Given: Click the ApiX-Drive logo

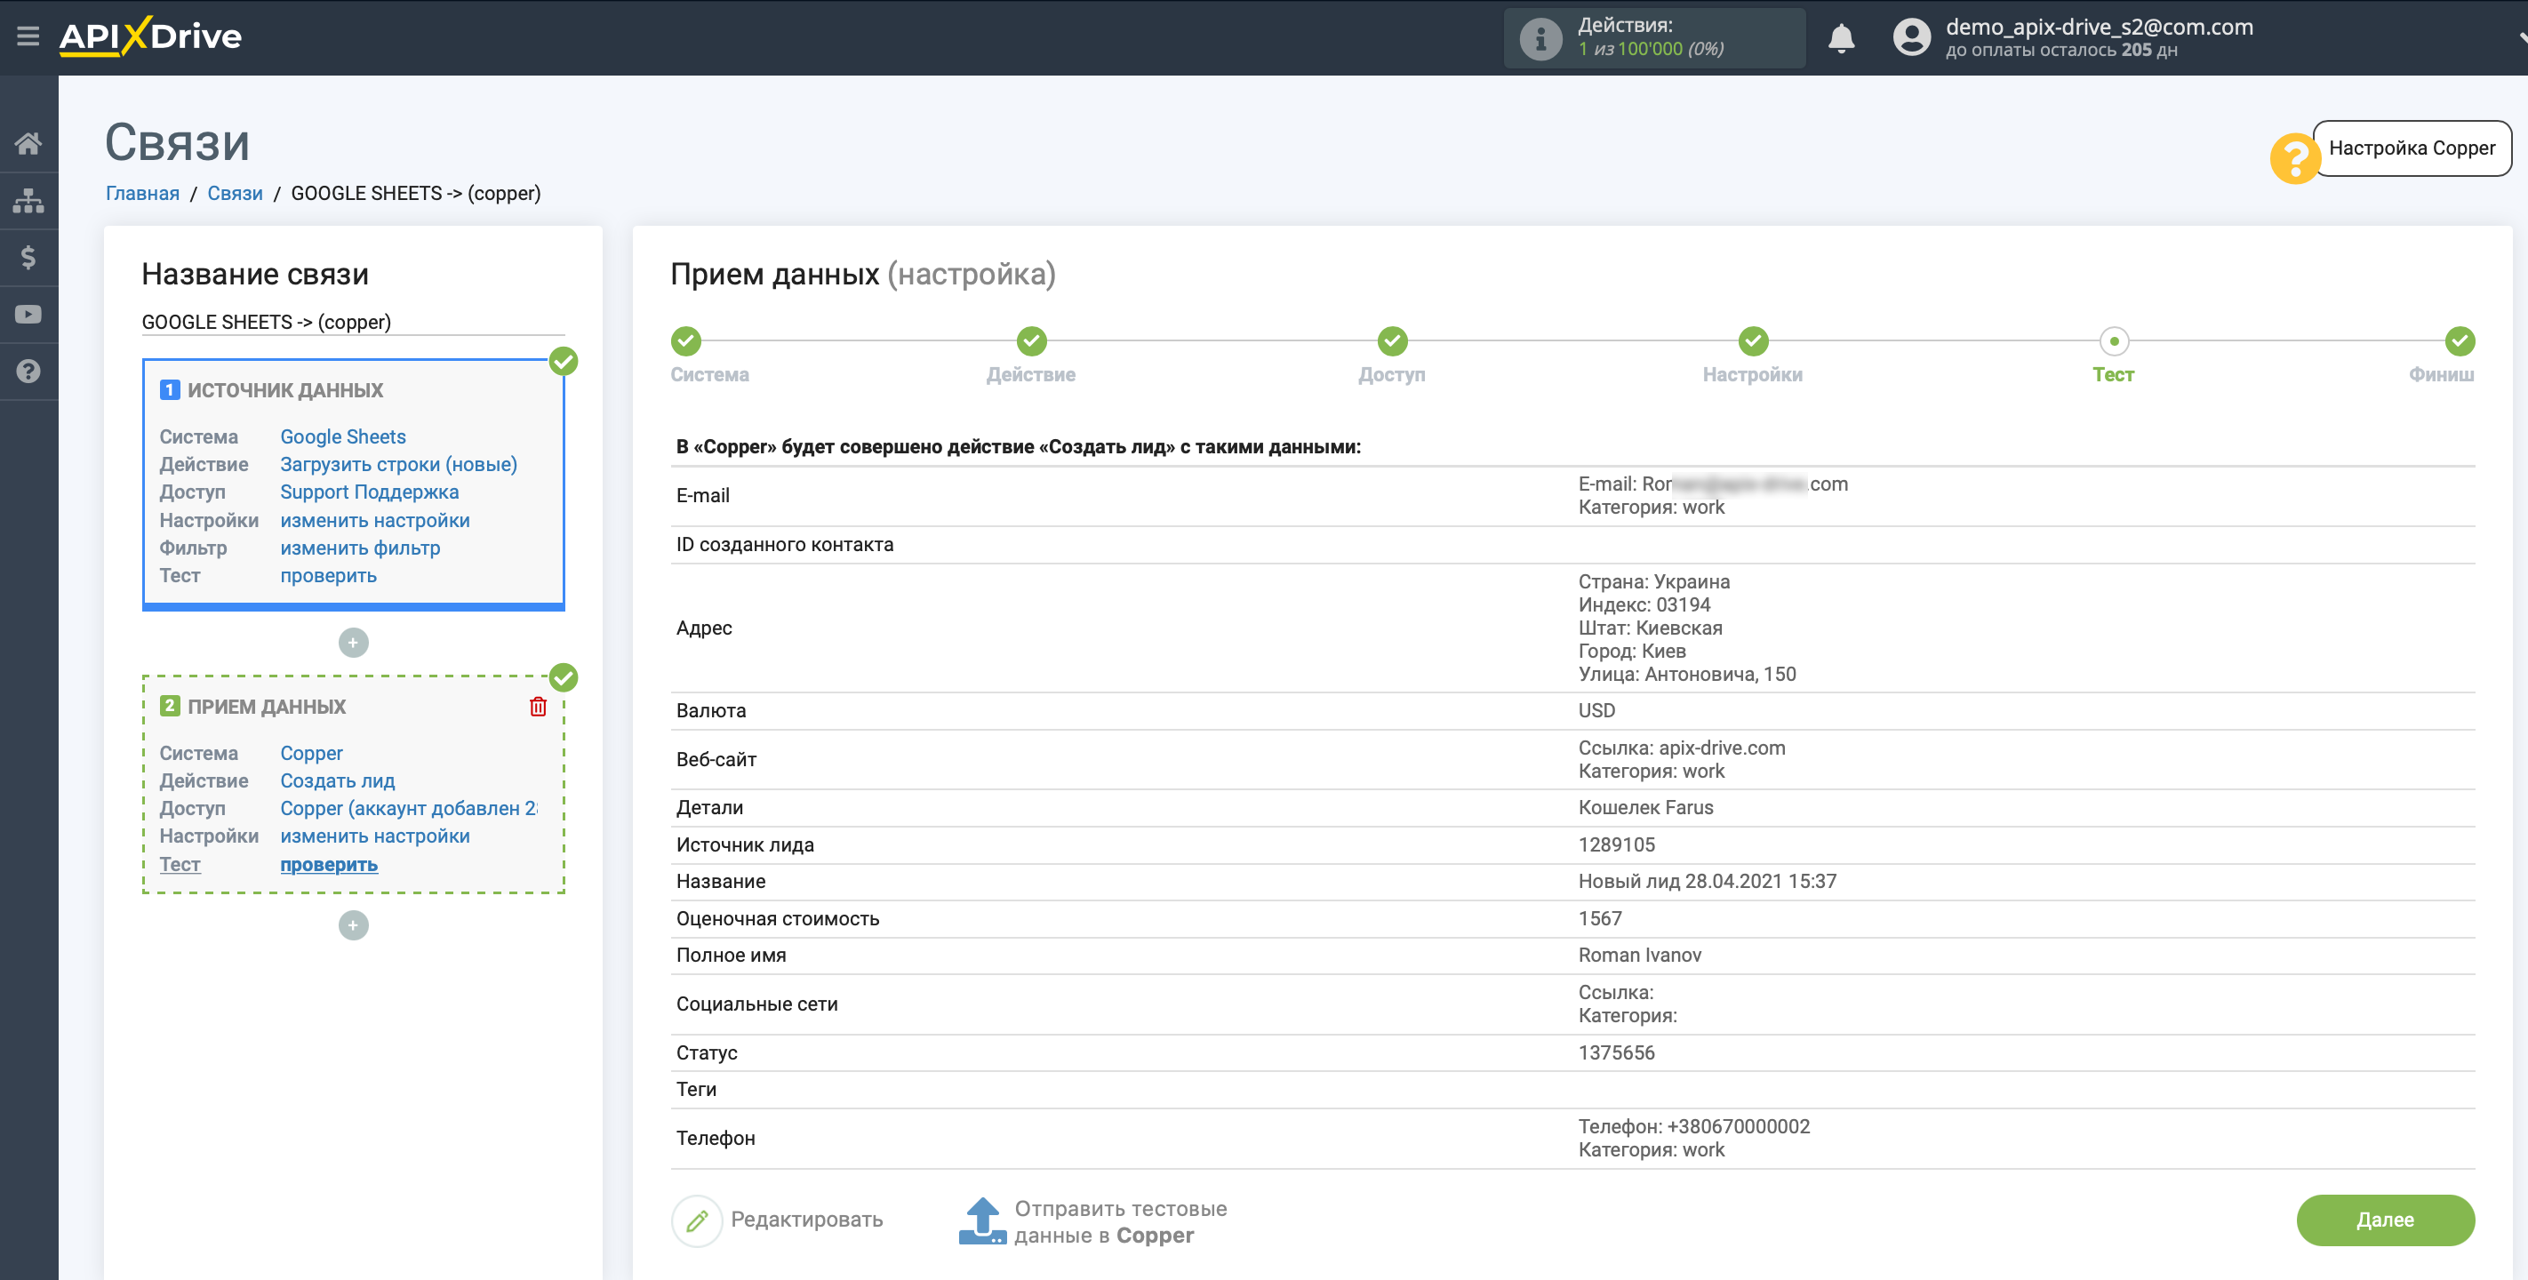Looking at the screenshot, I should click(x=150, y=36).
